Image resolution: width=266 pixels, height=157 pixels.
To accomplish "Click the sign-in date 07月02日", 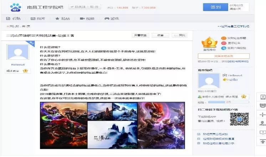I will (x=236, y=5).
